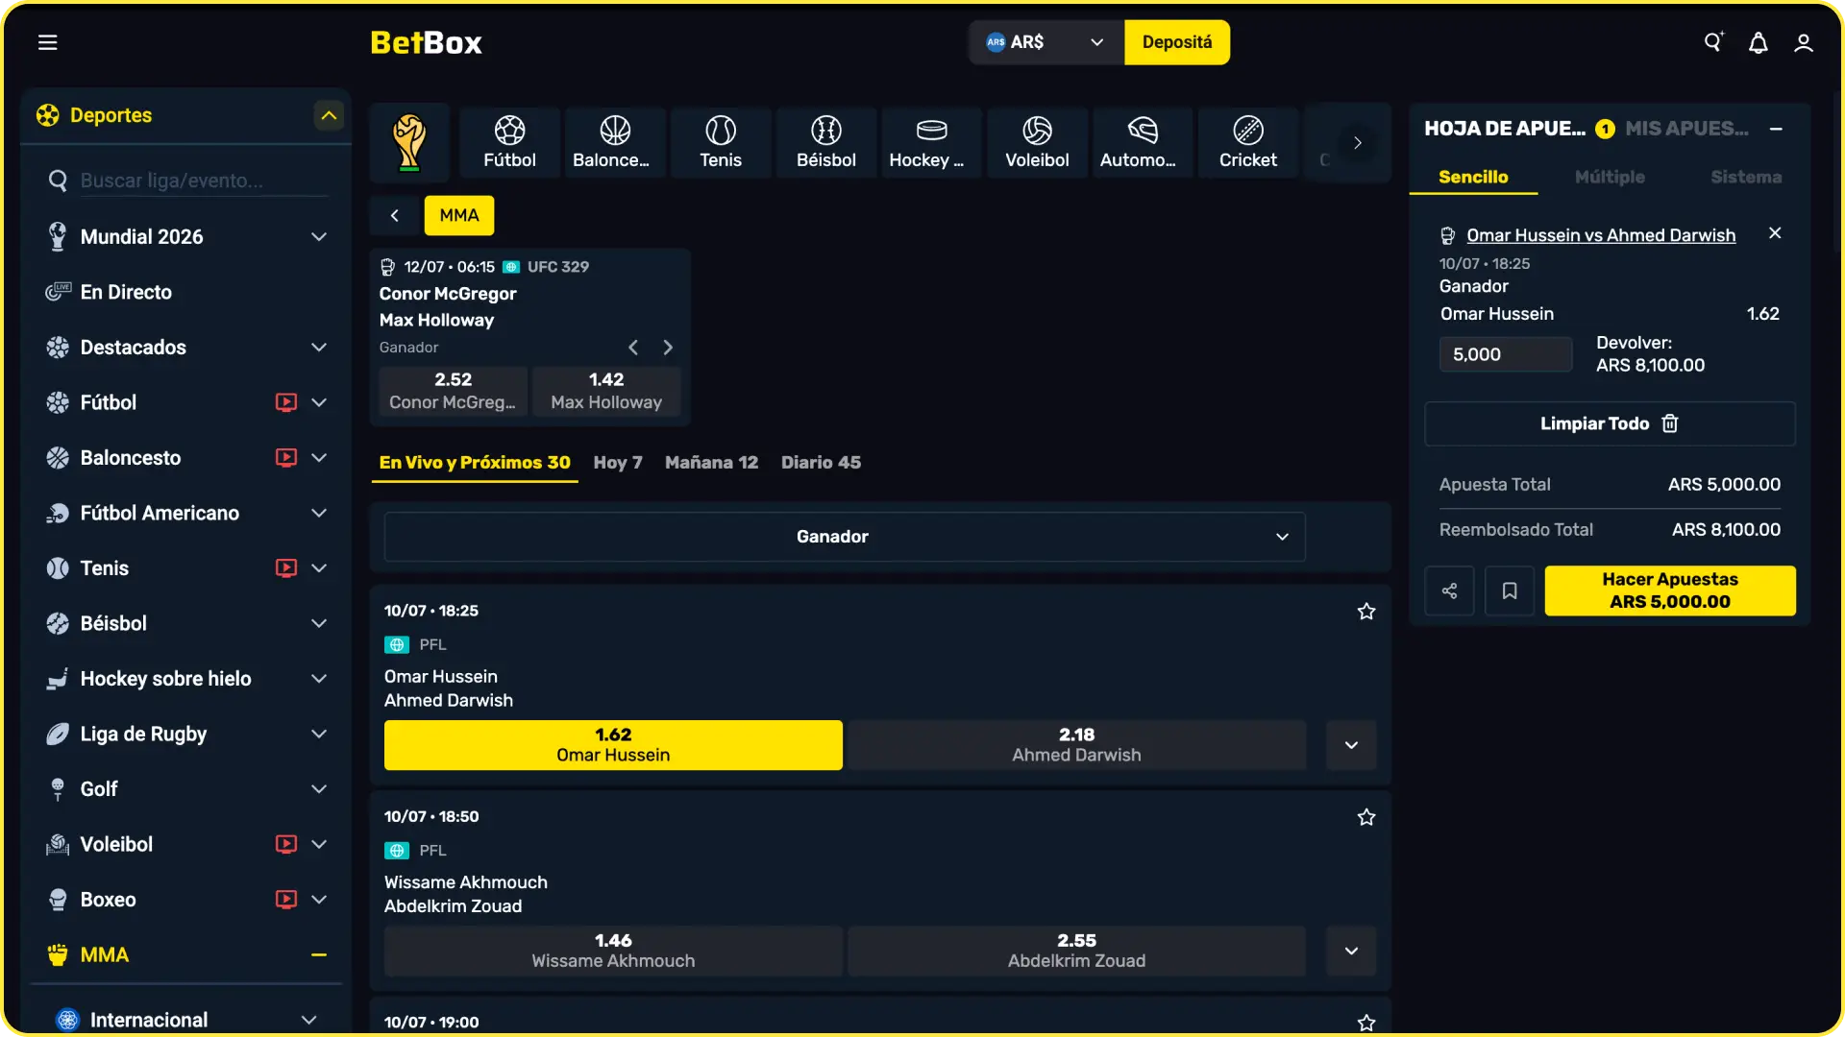This screenshot has width=1845, height=1037.
Task: Select the 2.55 Abdelkrim Zouad odds
Action: (1076, 951)
